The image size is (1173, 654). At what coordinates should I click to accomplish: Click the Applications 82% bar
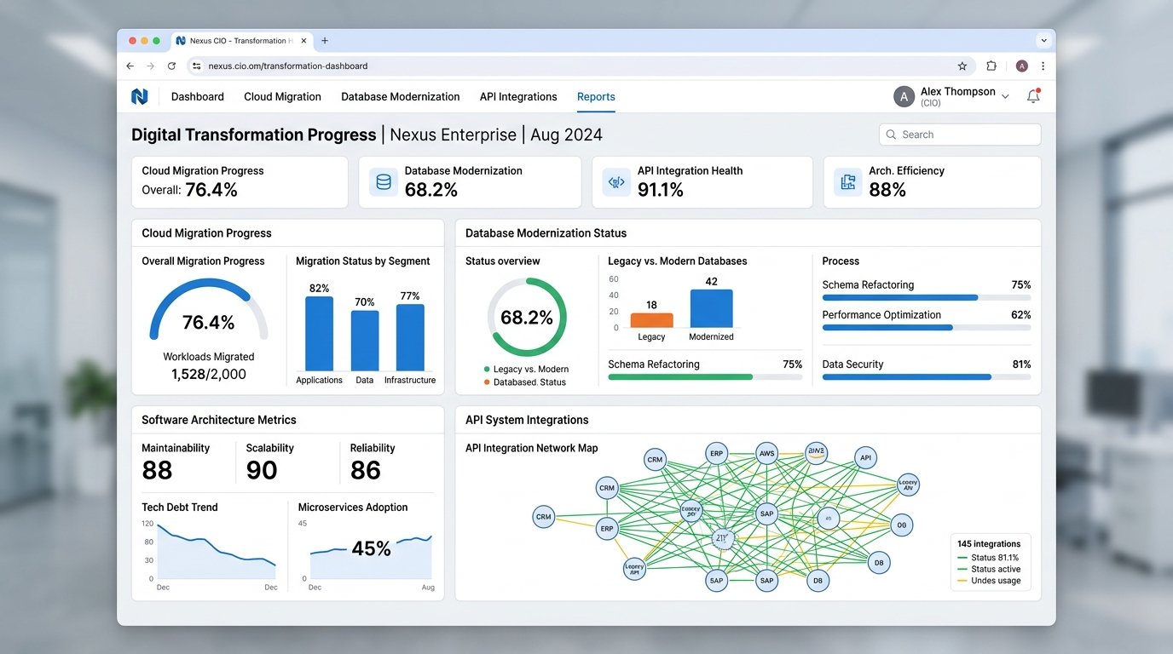320,333
